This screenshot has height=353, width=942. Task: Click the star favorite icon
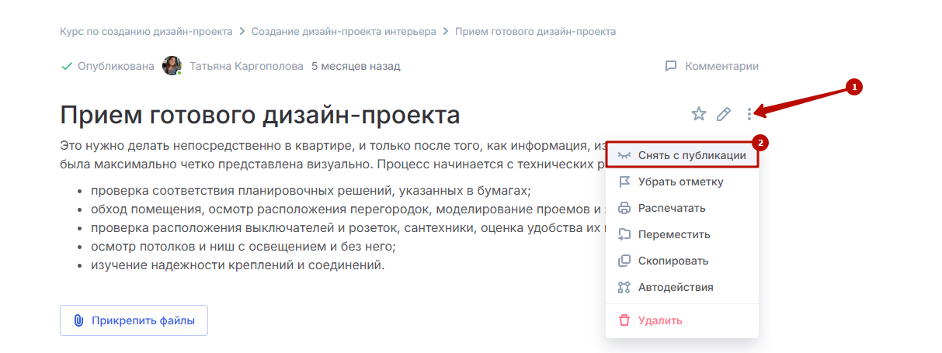click(x=698, y=115)
